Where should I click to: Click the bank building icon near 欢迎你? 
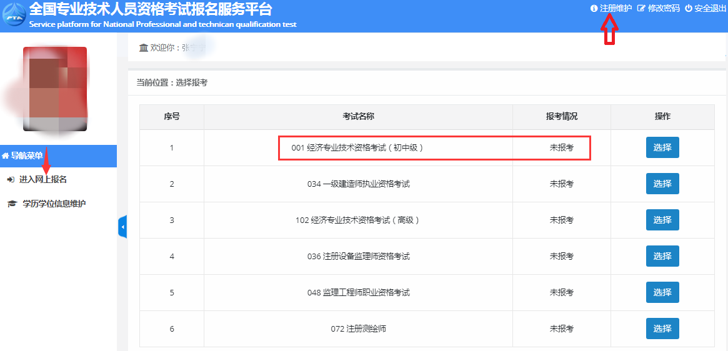click(143, 48)
